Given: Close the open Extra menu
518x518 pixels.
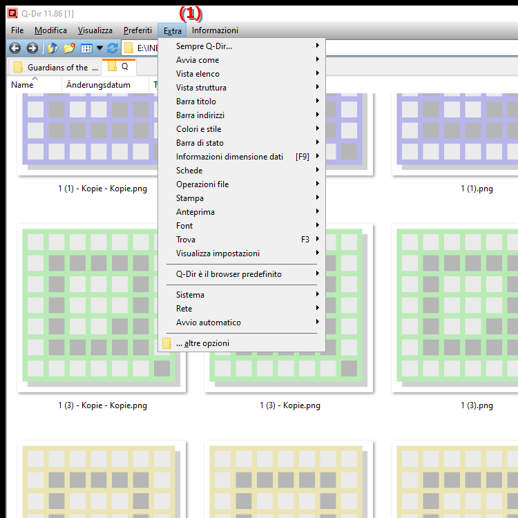Looking at the screenshot, I should [172, 30].
